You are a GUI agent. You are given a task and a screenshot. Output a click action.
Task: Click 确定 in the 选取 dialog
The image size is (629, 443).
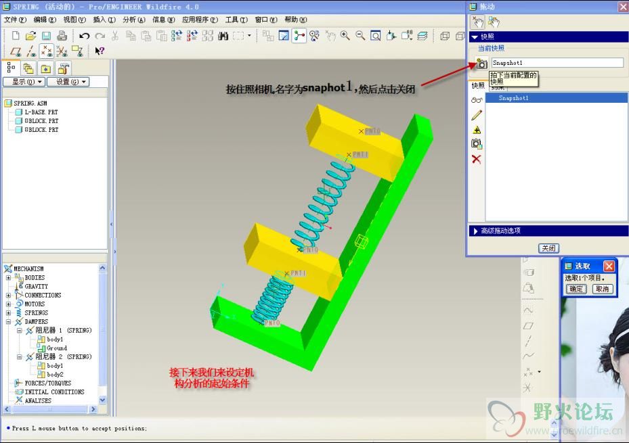576,289
